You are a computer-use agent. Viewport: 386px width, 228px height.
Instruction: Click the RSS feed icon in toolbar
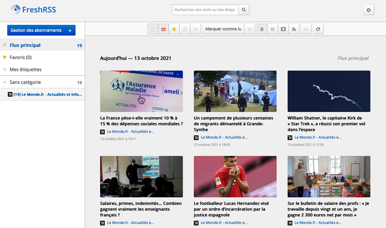[x=294, y=29]
